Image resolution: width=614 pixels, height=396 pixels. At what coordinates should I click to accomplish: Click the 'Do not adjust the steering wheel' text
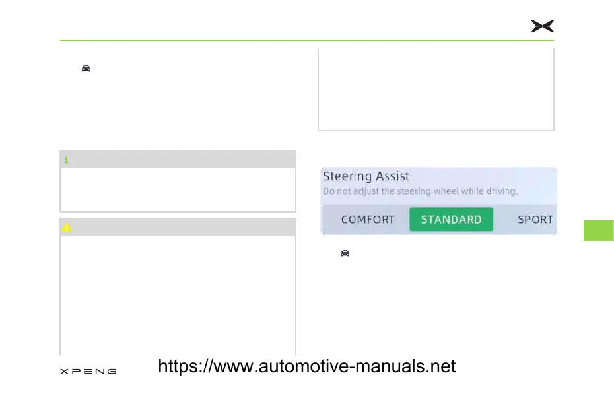coord(420,191)
